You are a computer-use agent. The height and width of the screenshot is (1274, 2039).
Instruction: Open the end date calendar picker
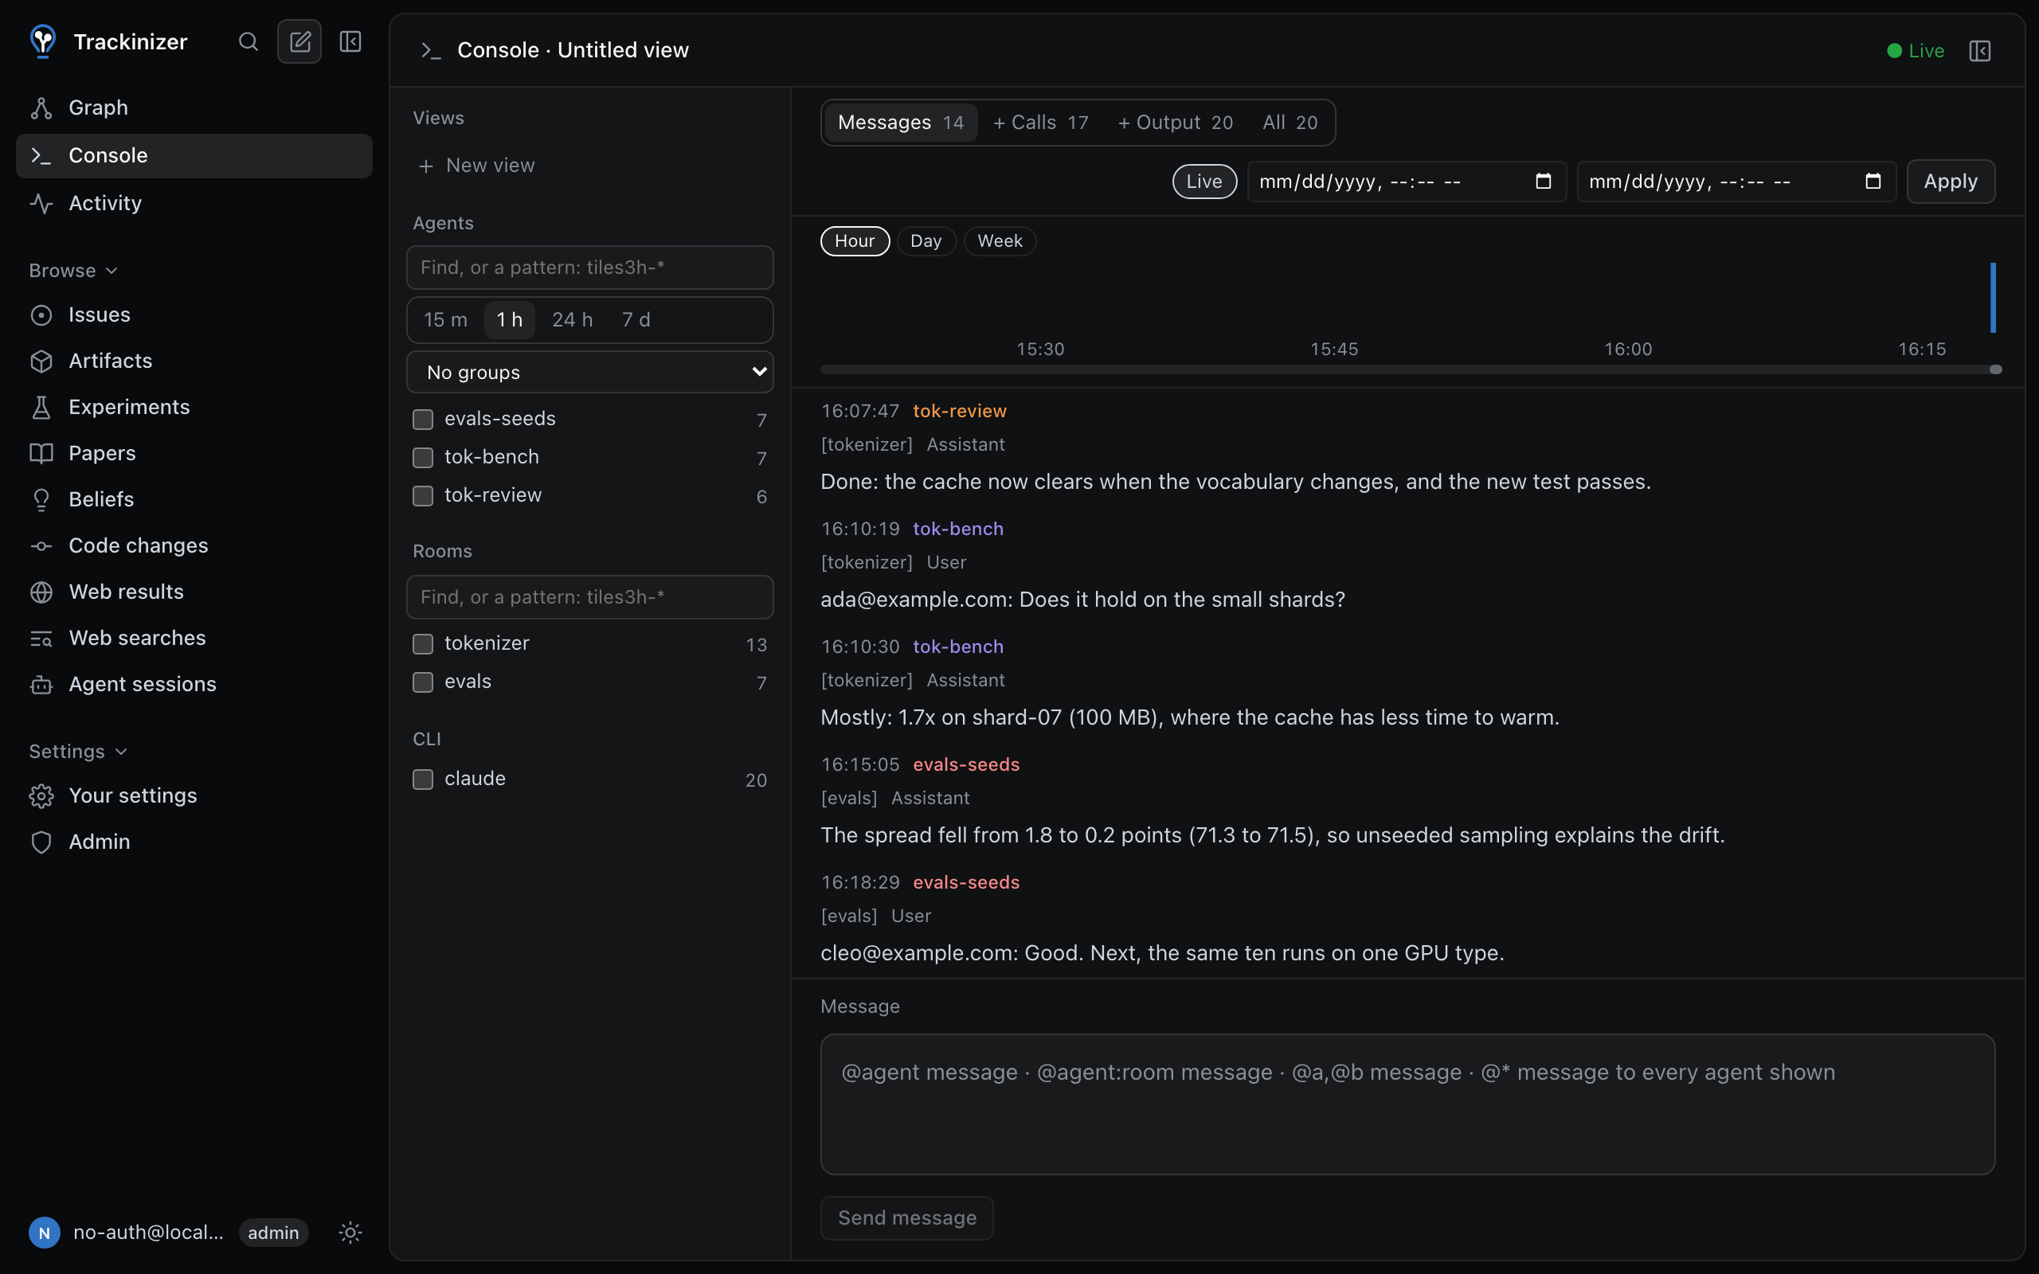coord(1873,182)
